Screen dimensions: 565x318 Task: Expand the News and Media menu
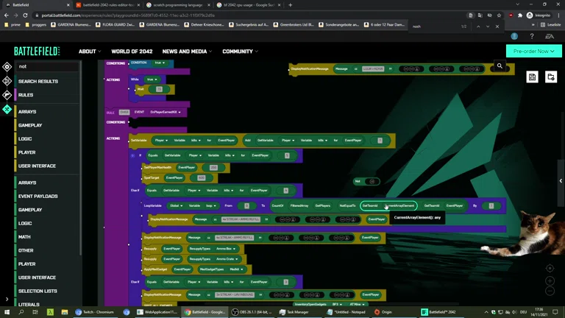[x=187, y=52]
